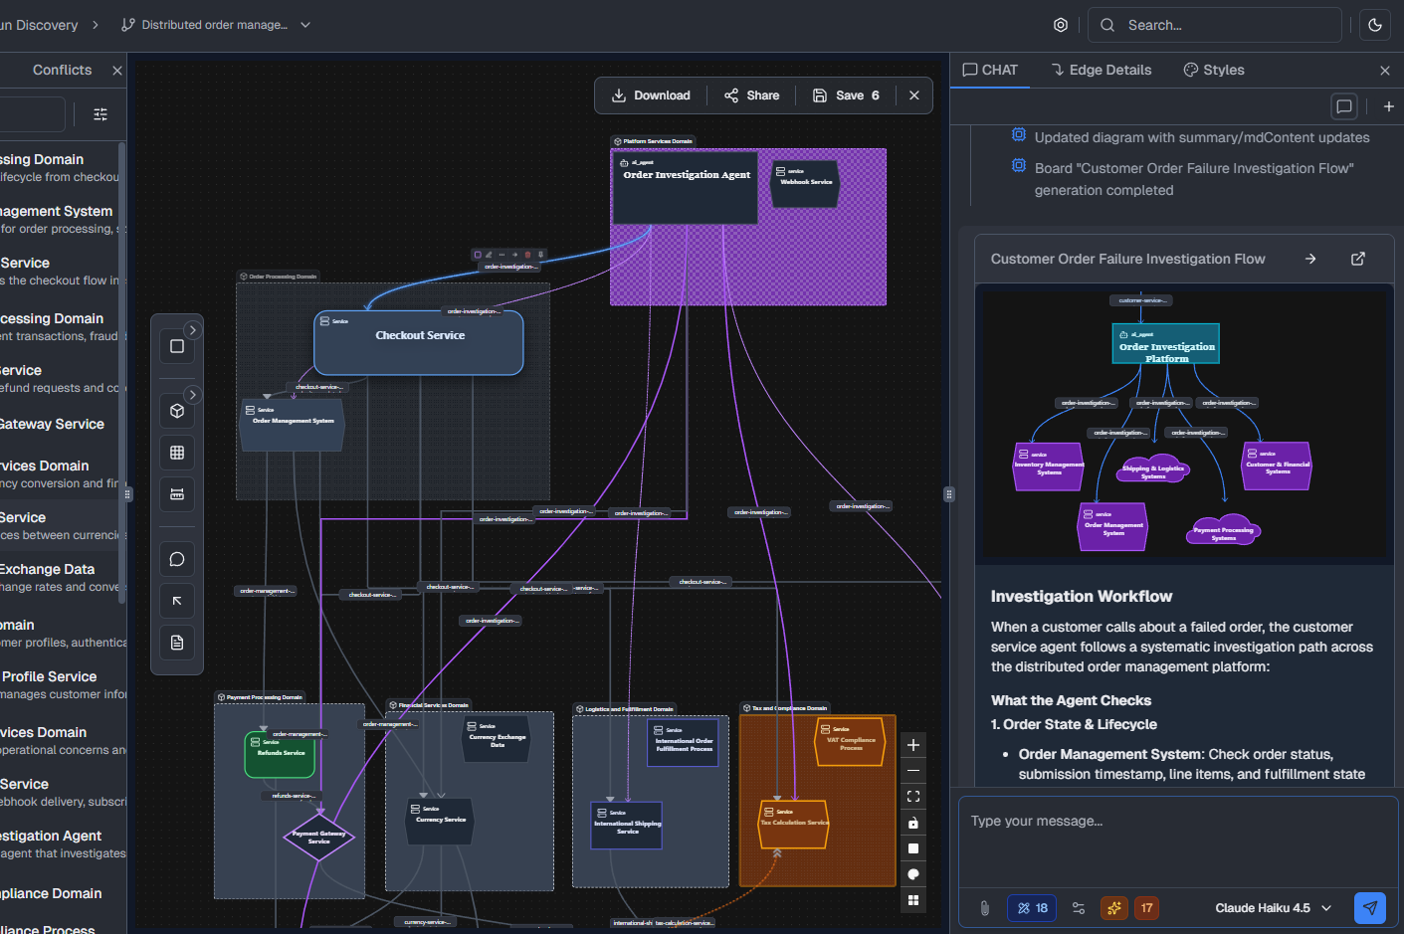The image size is (1404, 934).
Task: Click the sparkles AI icon in chat bar
Action: [1114, 908]
